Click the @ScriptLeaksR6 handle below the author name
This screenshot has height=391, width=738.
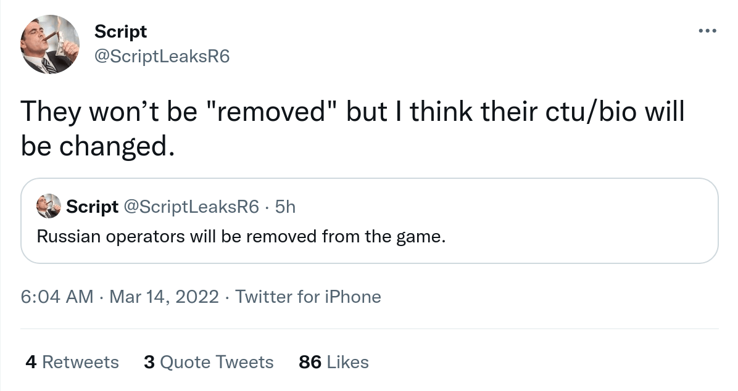[161, 56]
